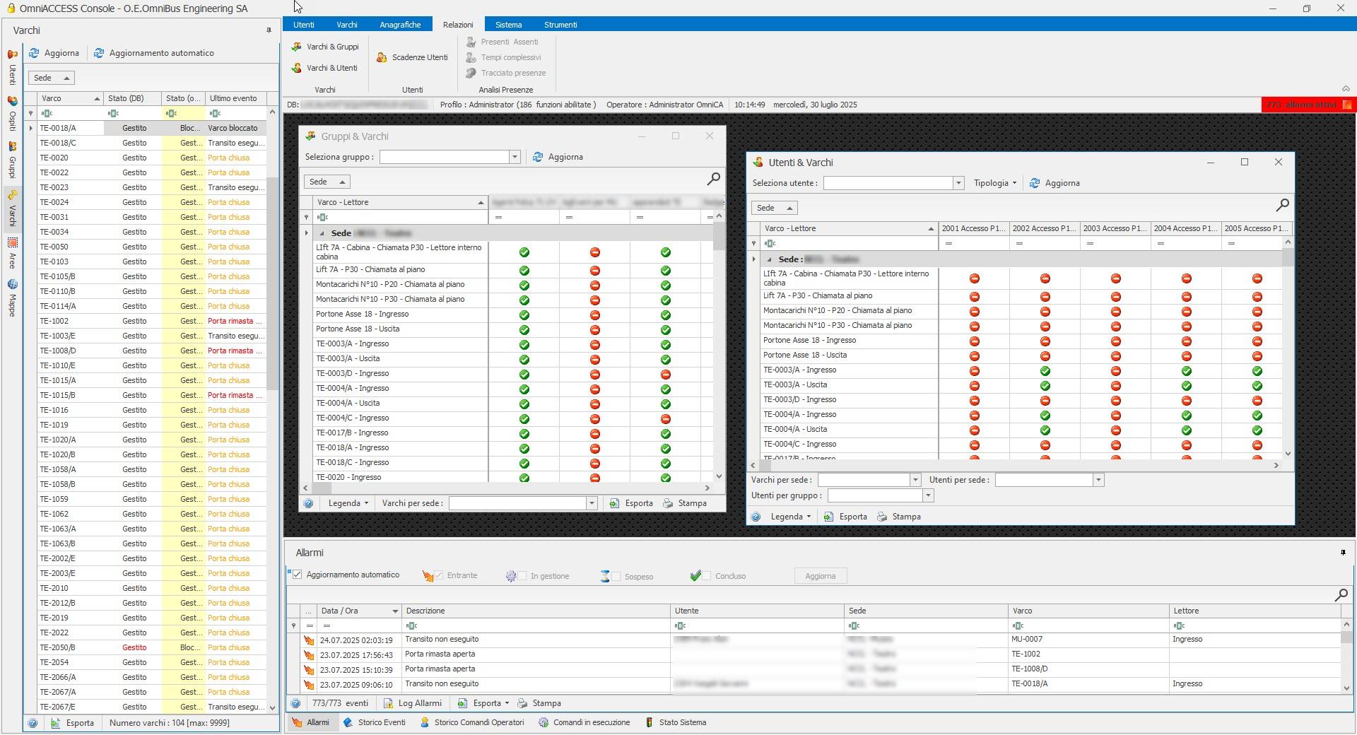Toggle 2004 Accesso permission for TE-0004/A - Uscita
Image resolution: width=1357 pixels, height=735 pixels.
[x=1187, y=430]
